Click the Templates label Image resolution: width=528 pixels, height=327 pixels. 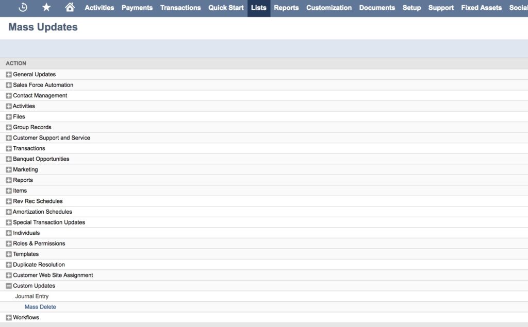pyautogui.click(x=26, y=254)
